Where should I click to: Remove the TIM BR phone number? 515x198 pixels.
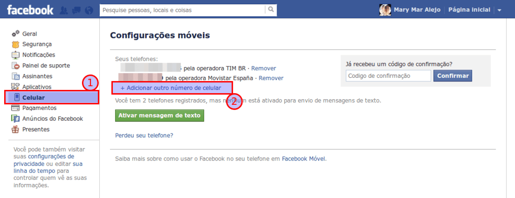pyautogui.click(x=264, y=68)
